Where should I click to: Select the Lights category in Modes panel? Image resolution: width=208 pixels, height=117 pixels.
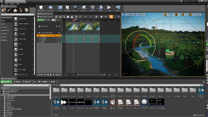[x=3, y=24]
